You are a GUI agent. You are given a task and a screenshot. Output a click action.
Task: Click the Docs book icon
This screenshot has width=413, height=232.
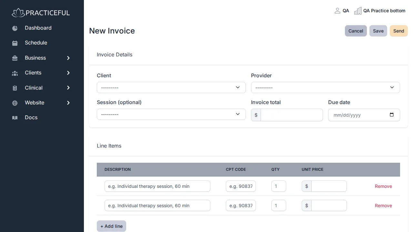[15, 118]
